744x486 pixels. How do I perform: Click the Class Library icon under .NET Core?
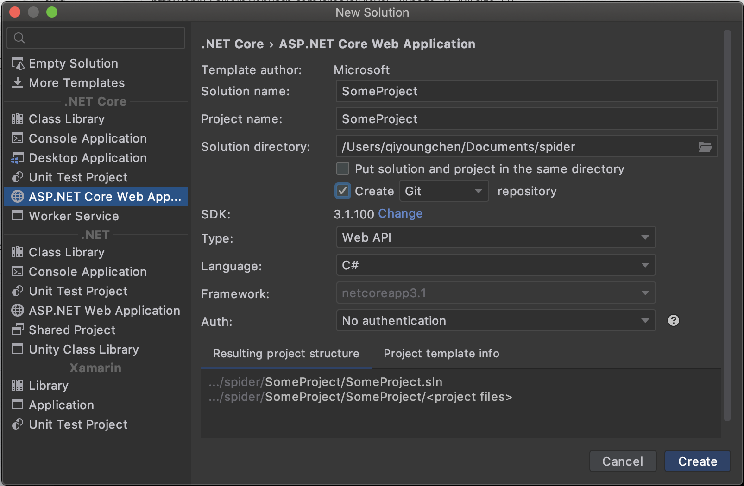[17, 118]
